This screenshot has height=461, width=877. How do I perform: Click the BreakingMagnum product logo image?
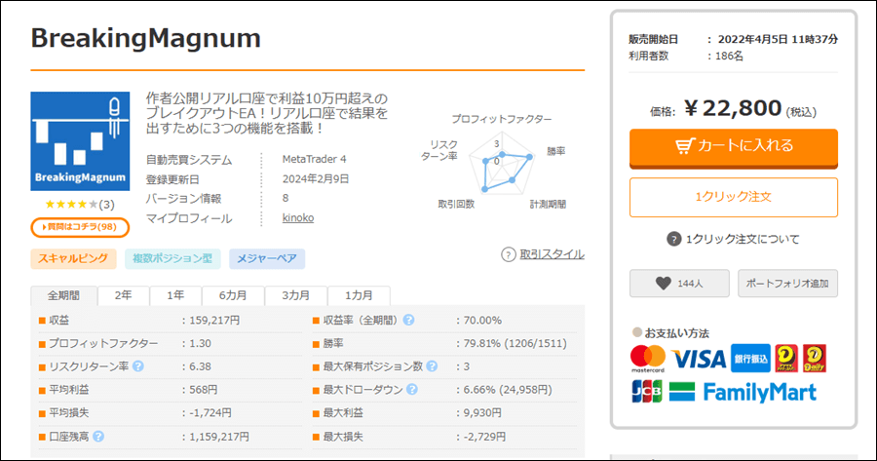(80, 141)
